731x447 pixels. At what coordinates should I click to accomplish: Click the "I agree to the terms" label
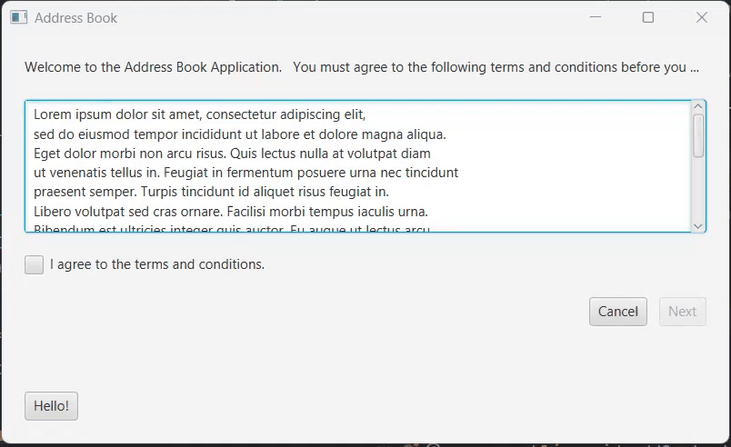pos(157,264)
